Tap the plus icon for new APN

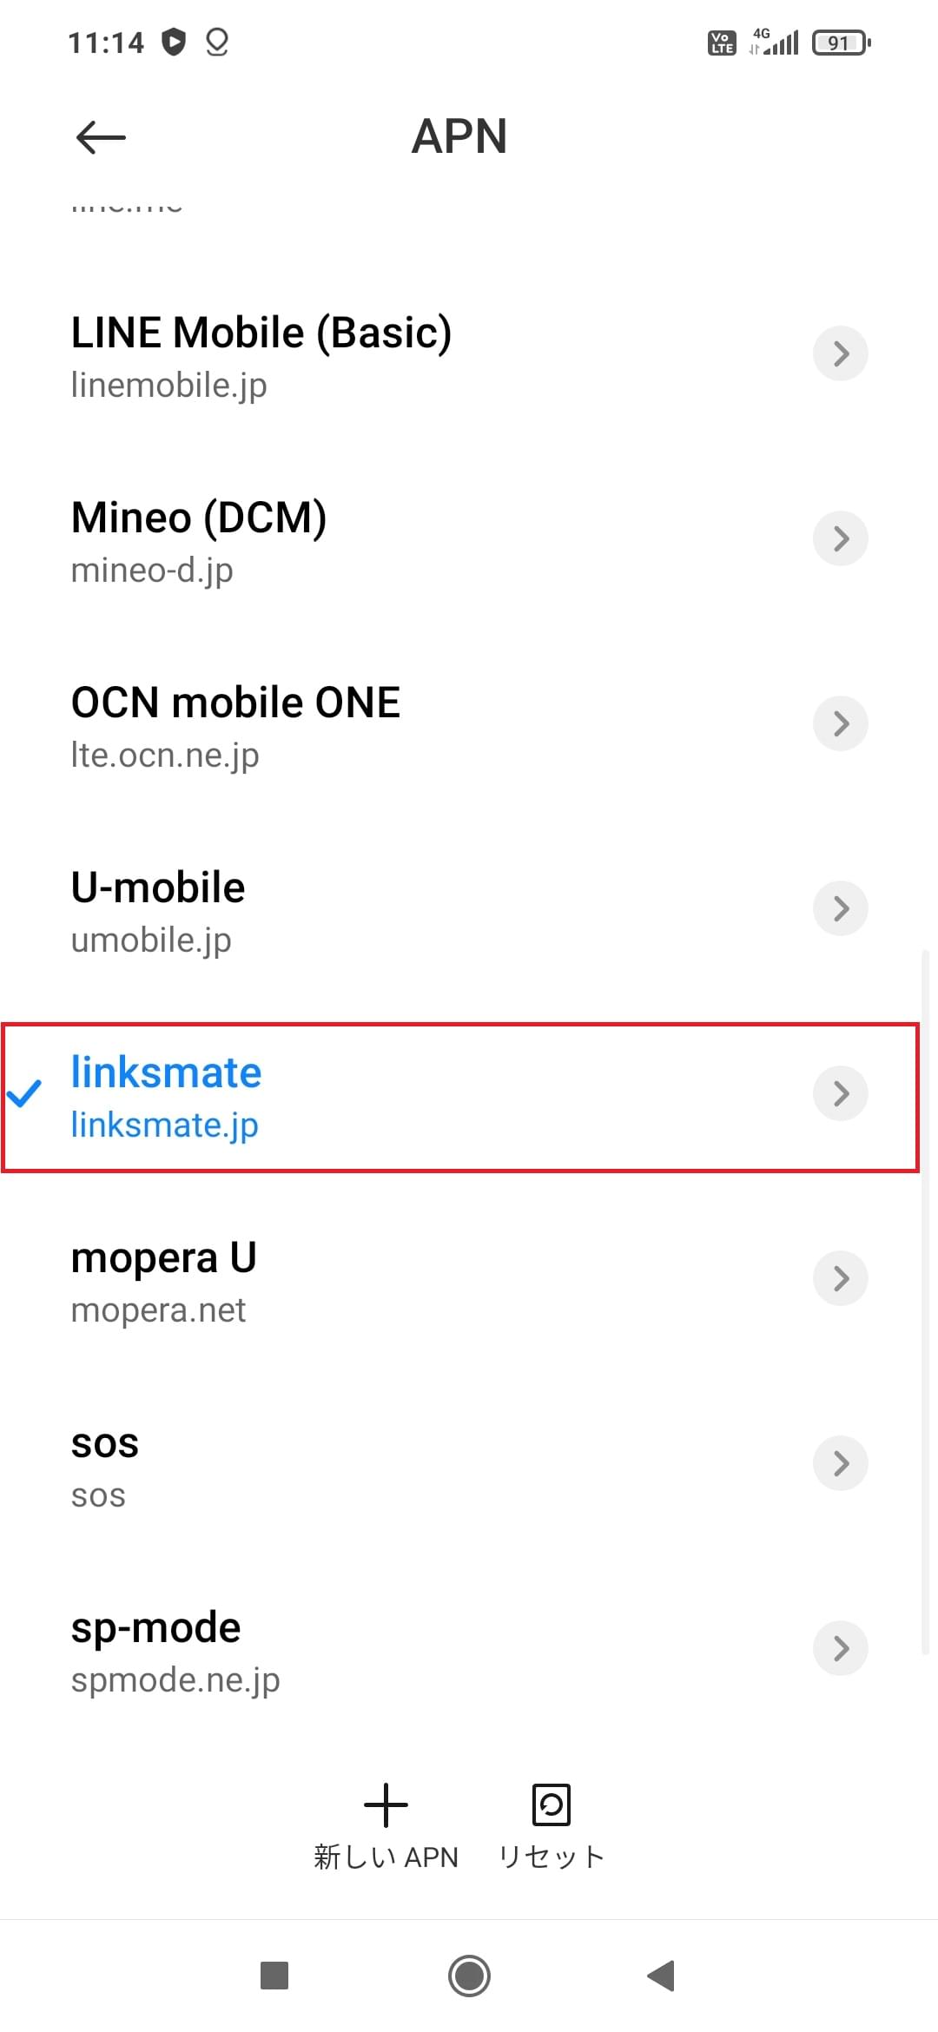pyautogui.click(x=386, y=1805)
